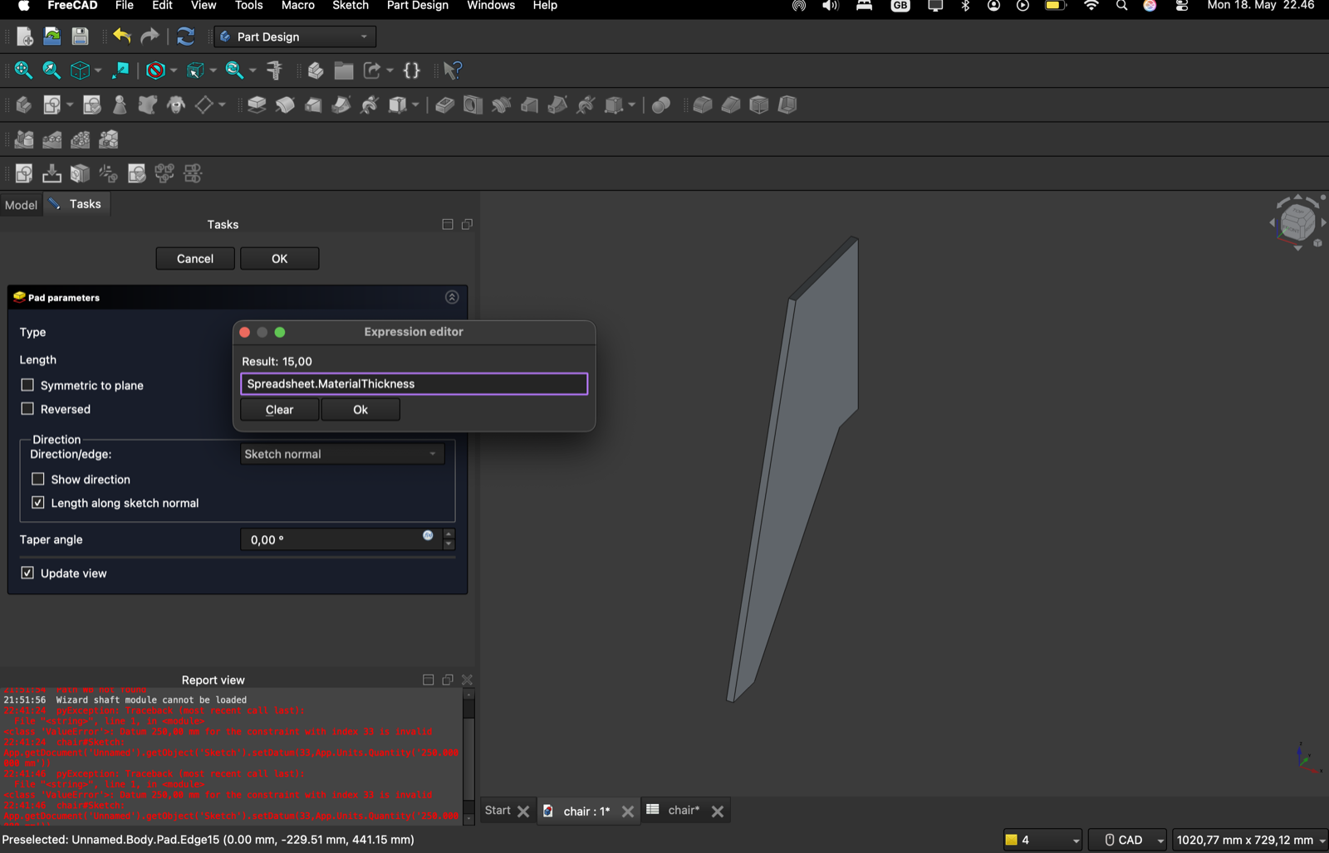The image size is (1329, 853).
Task: Open the Sketch menu
Action: (351, 6)
